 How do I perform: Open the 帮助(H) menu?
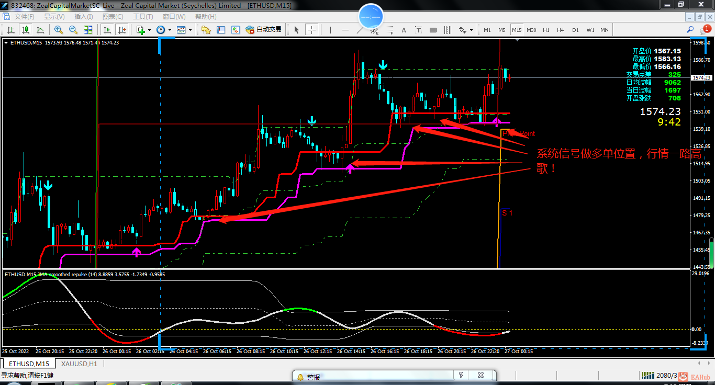(x=205, y=17)
